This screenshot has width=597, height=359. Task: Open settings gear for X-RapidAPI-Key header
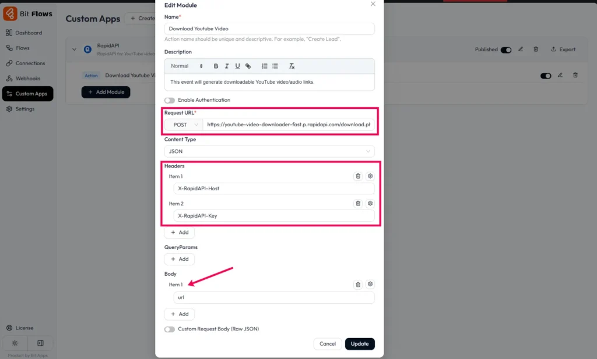pos(370,203)
